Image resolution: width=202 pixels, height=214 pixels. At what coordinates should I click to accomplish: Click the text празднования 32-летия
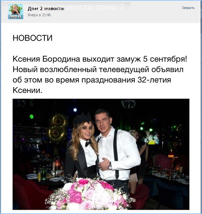(126, 80)
